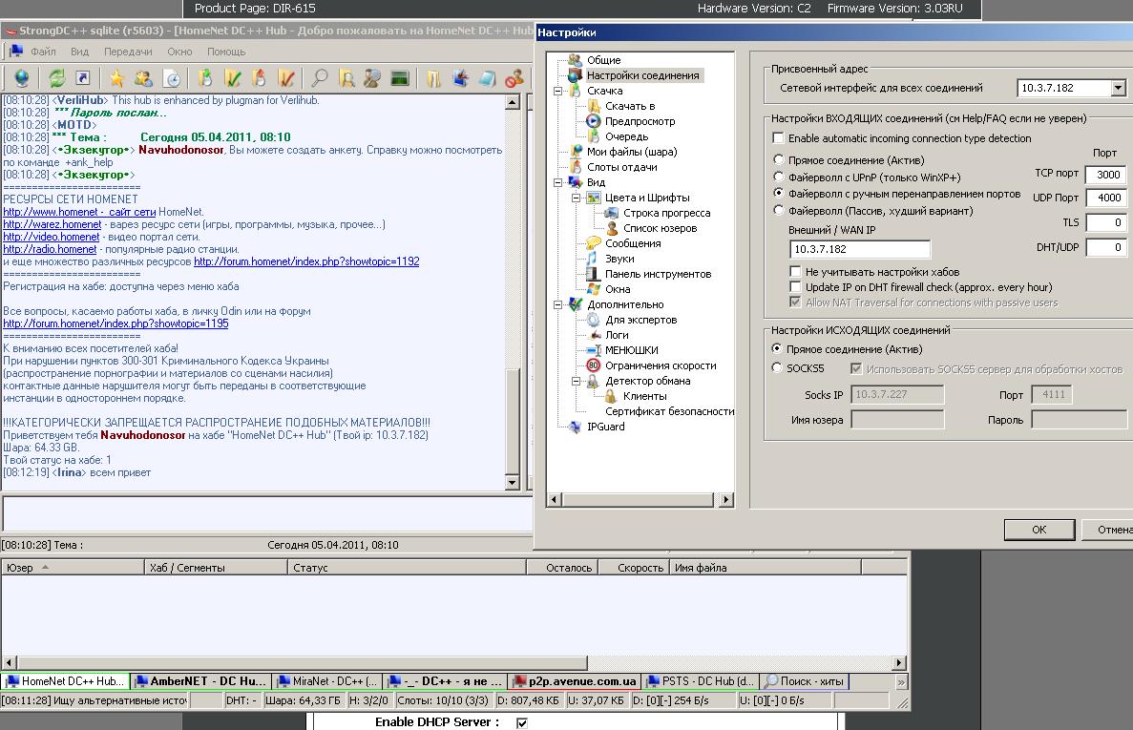Collapse the Скачка tree node
This screenshot has width=1133, height=730.
(x=557, y=91)
